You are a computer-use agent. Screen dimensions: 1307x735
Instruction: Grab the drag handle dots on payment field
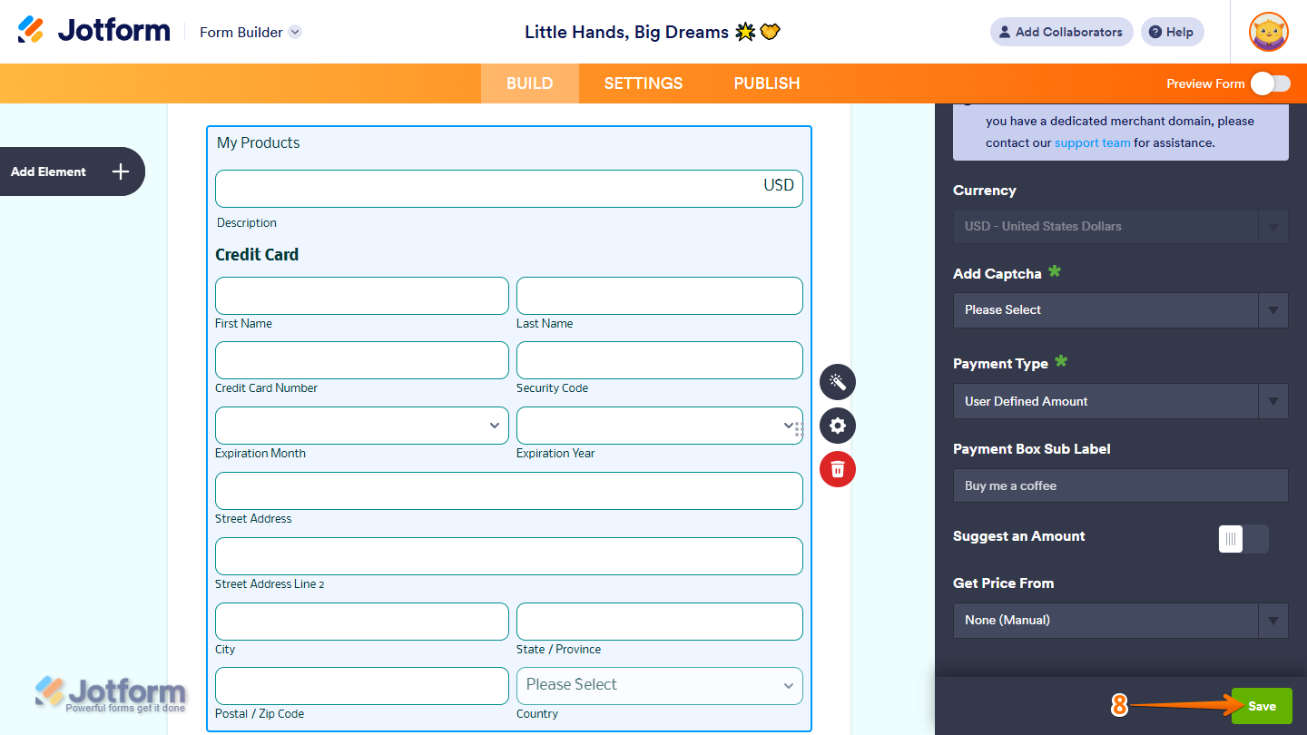click(799, 429)
